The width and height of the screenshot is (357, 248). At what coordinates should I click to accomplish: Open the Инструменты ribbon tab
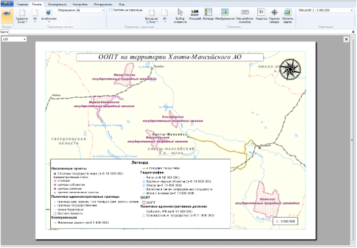(x=103, y=5)
